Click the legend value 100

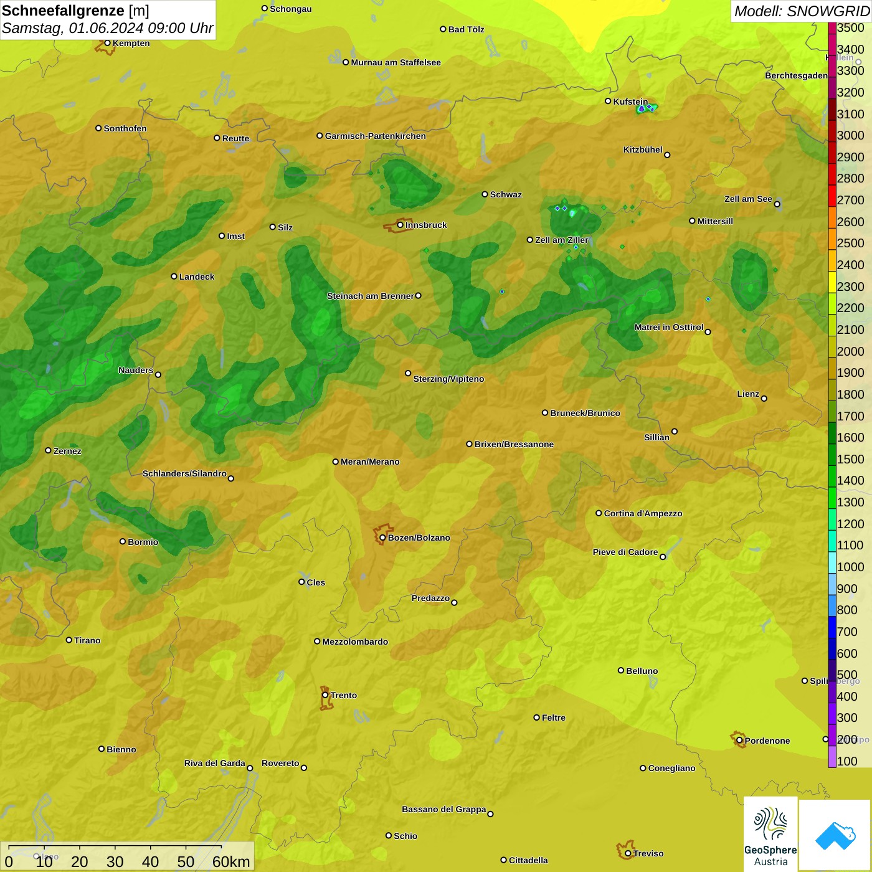pos(847,761)
